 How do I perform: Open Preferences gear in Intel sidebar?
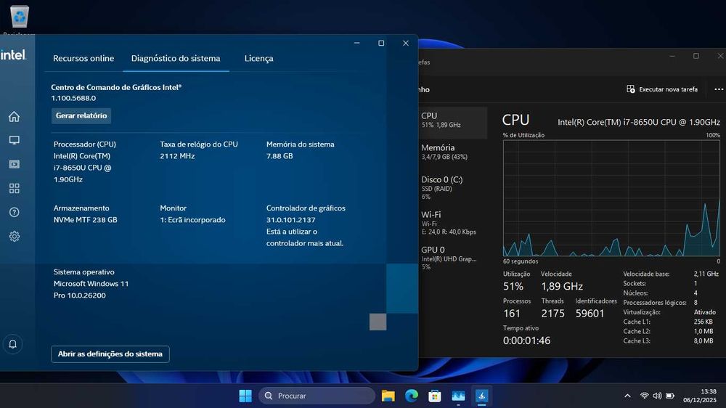[x=14, y=236]
